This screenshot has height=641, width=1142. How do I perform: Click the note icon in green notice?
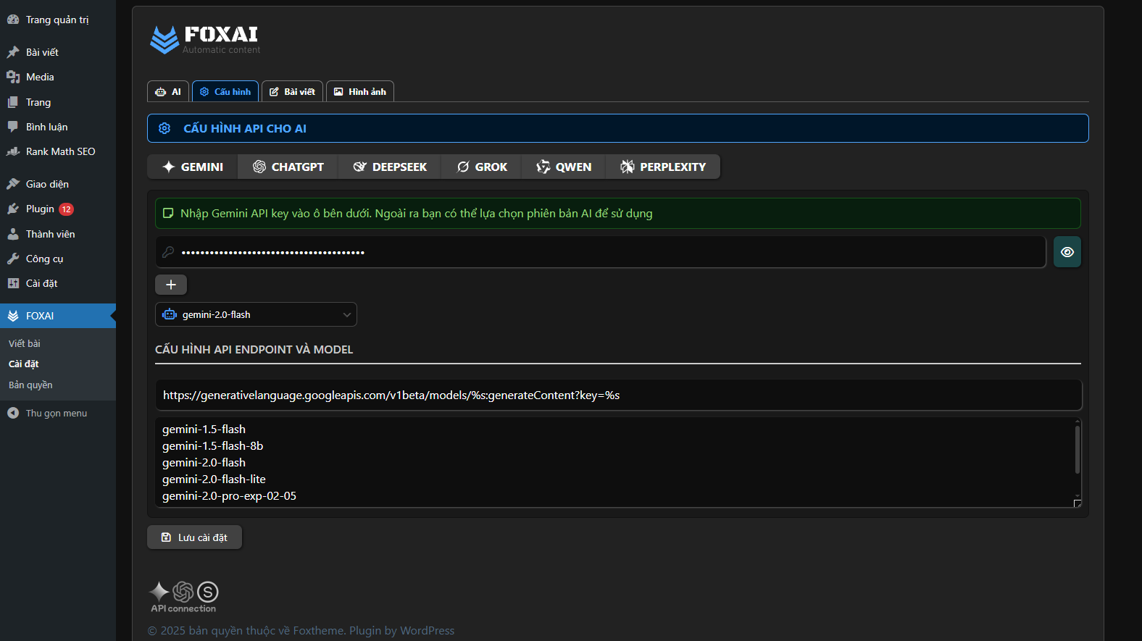pos(168,213)
